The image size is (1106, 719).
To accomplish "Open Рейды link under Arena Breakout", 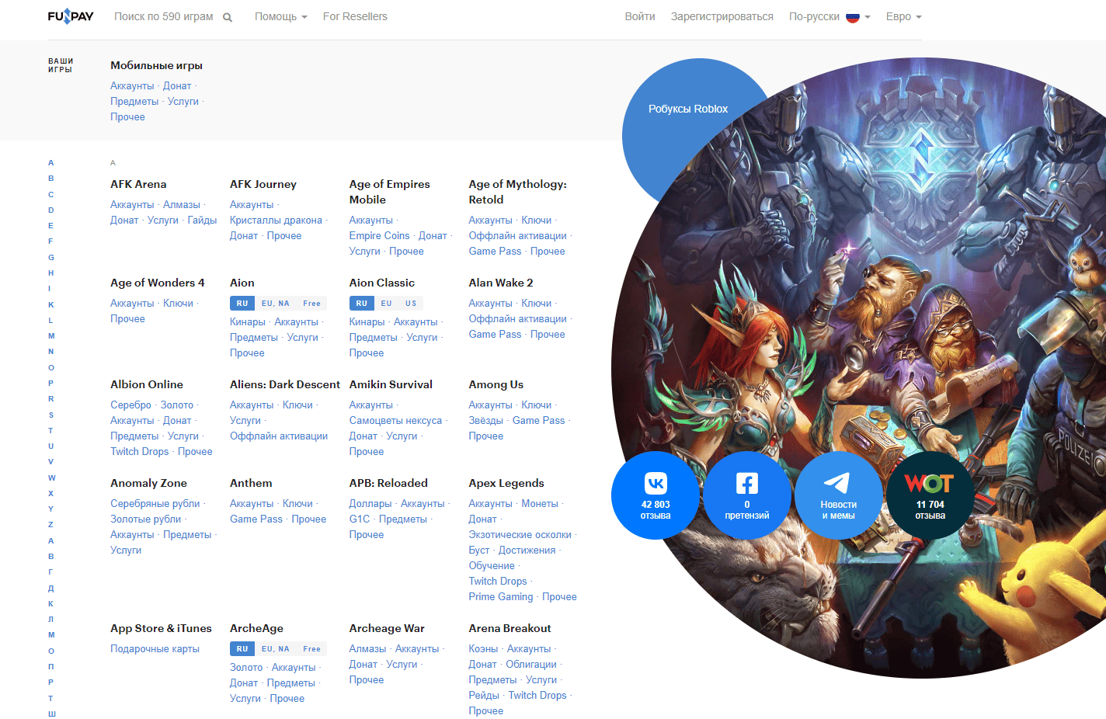I will coord(484,696).
